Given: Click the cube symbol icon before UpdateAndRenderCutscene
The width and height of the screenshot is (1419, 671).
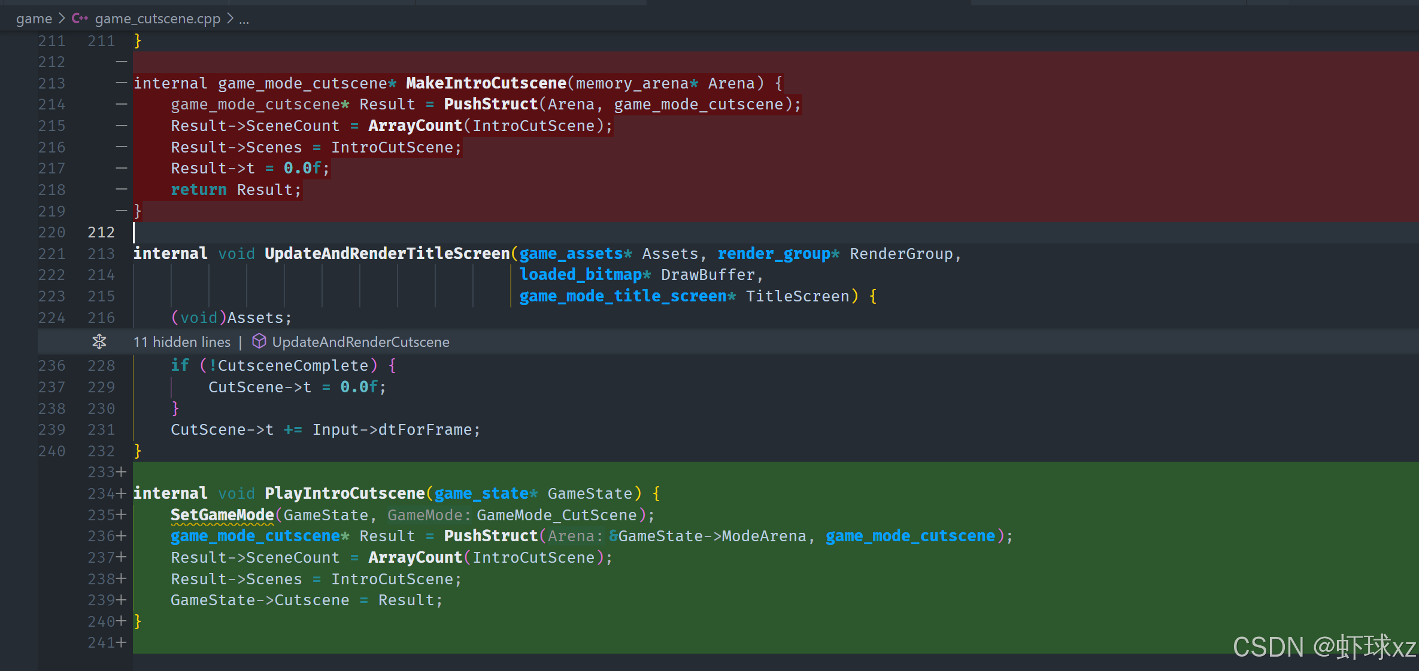Looking at the screenshot, I should point(259,341).
